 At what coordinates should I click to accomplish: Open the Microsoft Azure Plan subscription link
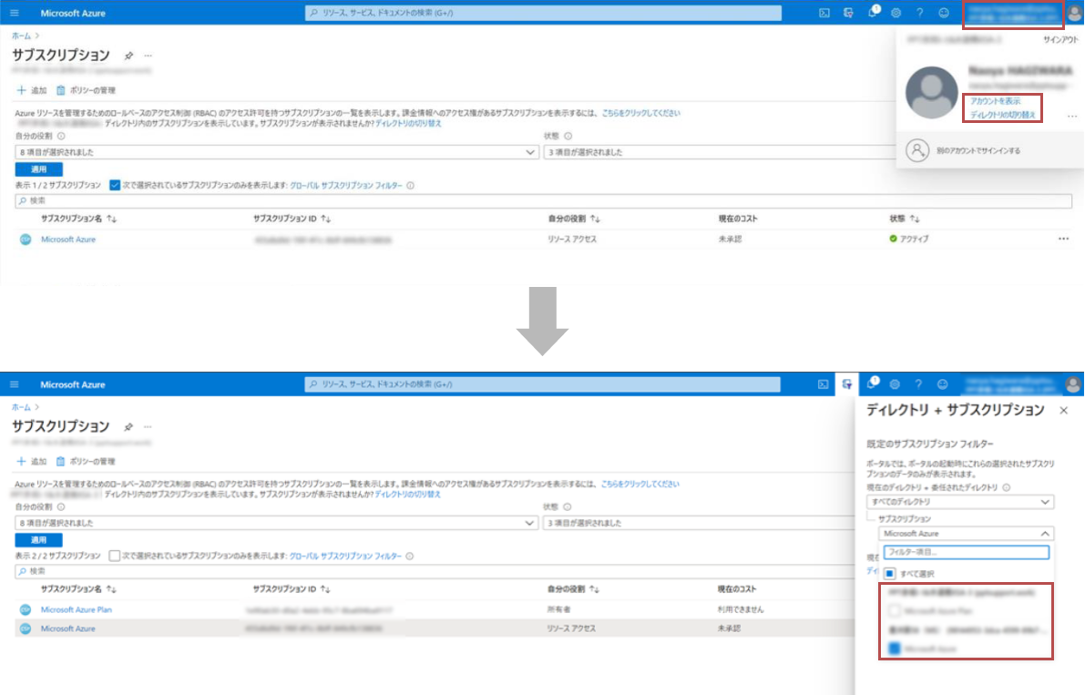click(77, 610)
